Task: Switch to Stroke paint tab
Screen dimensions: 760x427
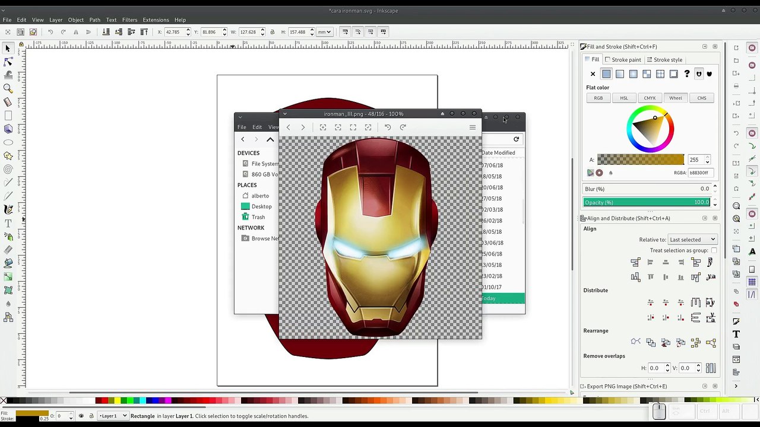Action: [x=622, y=59]
